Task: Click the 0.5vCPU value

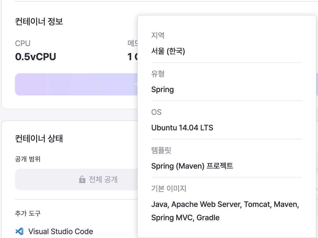Action: click(36, 57)
